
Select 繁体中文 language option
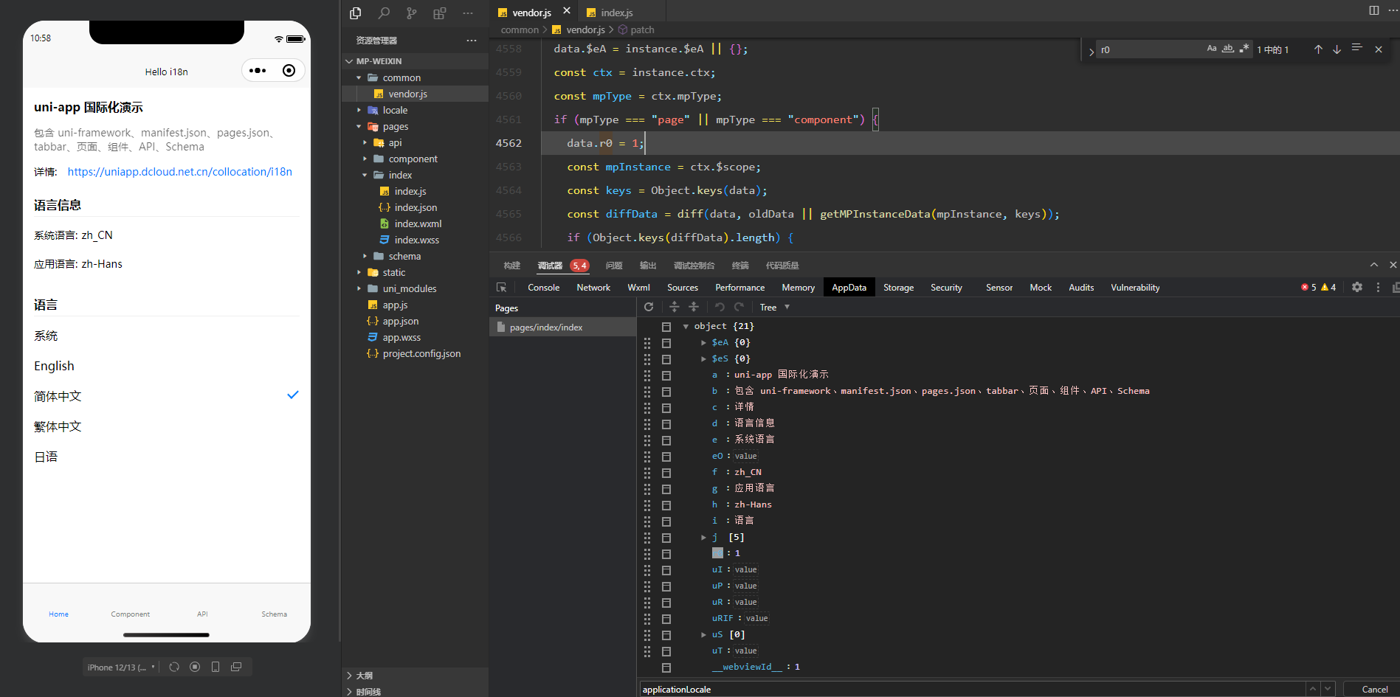(x=58, y=426)
